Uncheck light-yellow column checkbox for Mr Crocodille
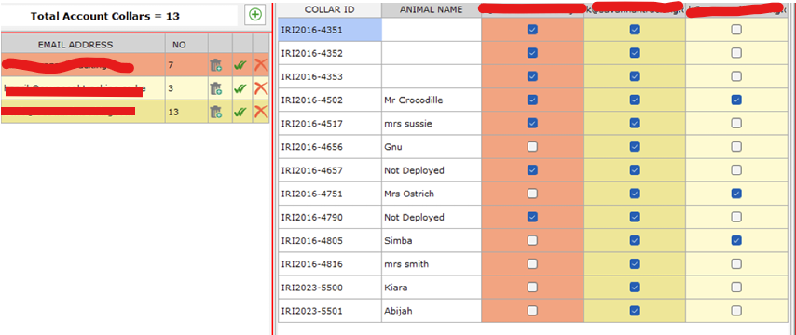796x335 pixels. (736, 100)
